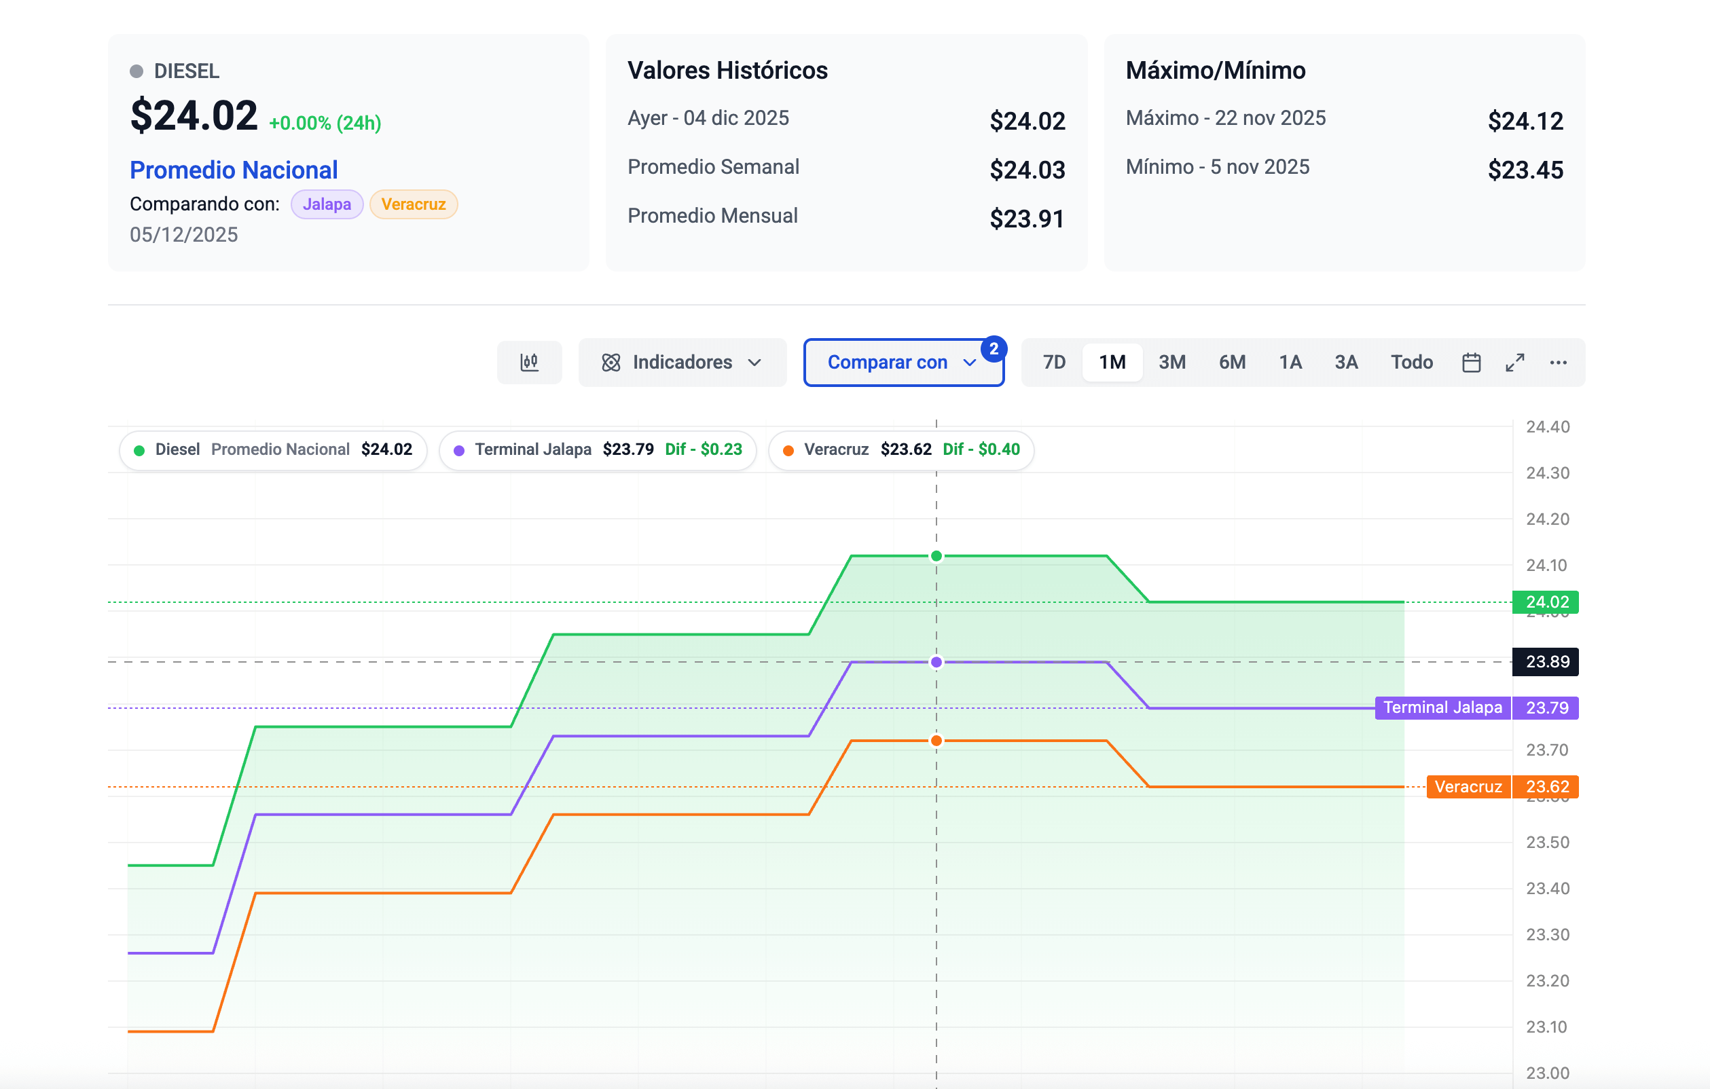
Task: Open the calendar date picker icon
Action: 1472,362
